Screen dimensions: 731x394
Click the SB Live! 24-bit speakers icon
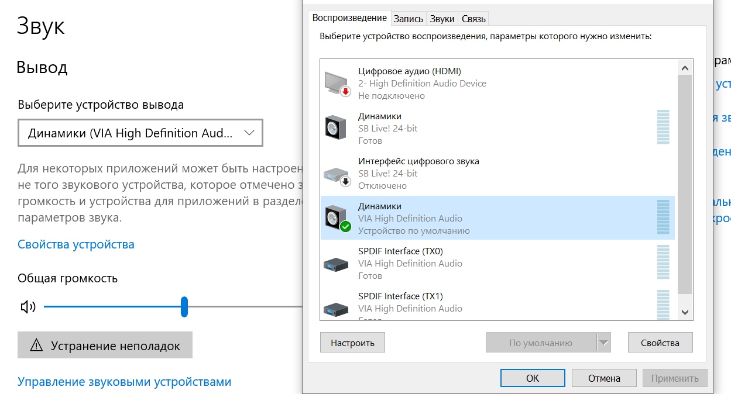(x=336, y=128)
